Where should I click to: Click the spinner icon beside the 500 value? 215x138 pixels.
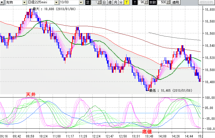(x=168, y=2)
